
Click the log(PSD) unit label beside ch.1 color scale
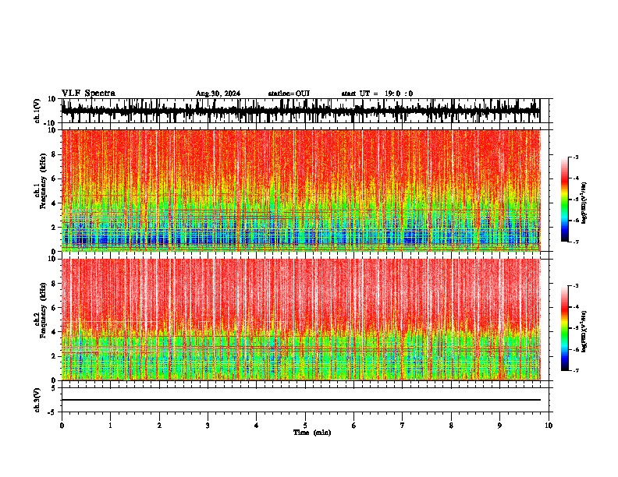(x=584, y=203)
